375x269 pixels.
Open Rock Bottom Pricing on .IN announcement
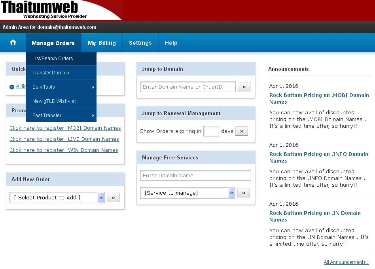(x=315, y=216)
